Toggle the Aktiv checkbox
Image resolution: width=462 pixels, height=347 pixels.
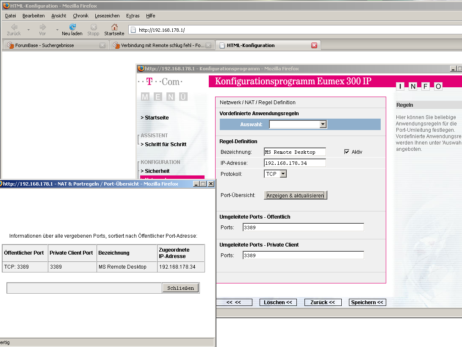coord(347,152)
